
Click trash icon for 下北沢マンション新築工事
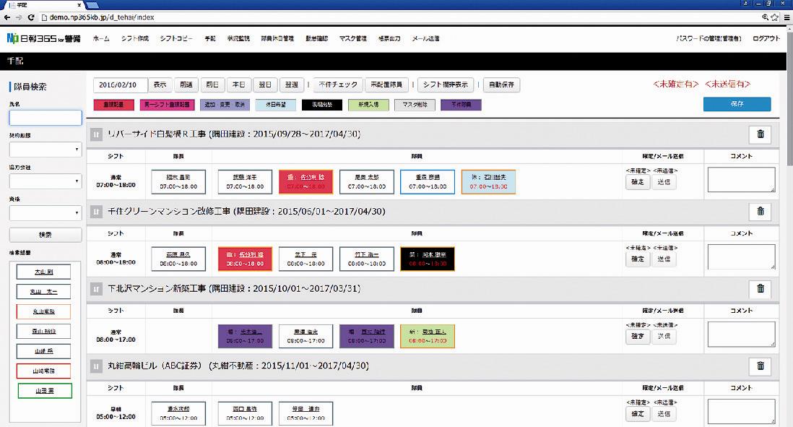click(x=760, y=288)
